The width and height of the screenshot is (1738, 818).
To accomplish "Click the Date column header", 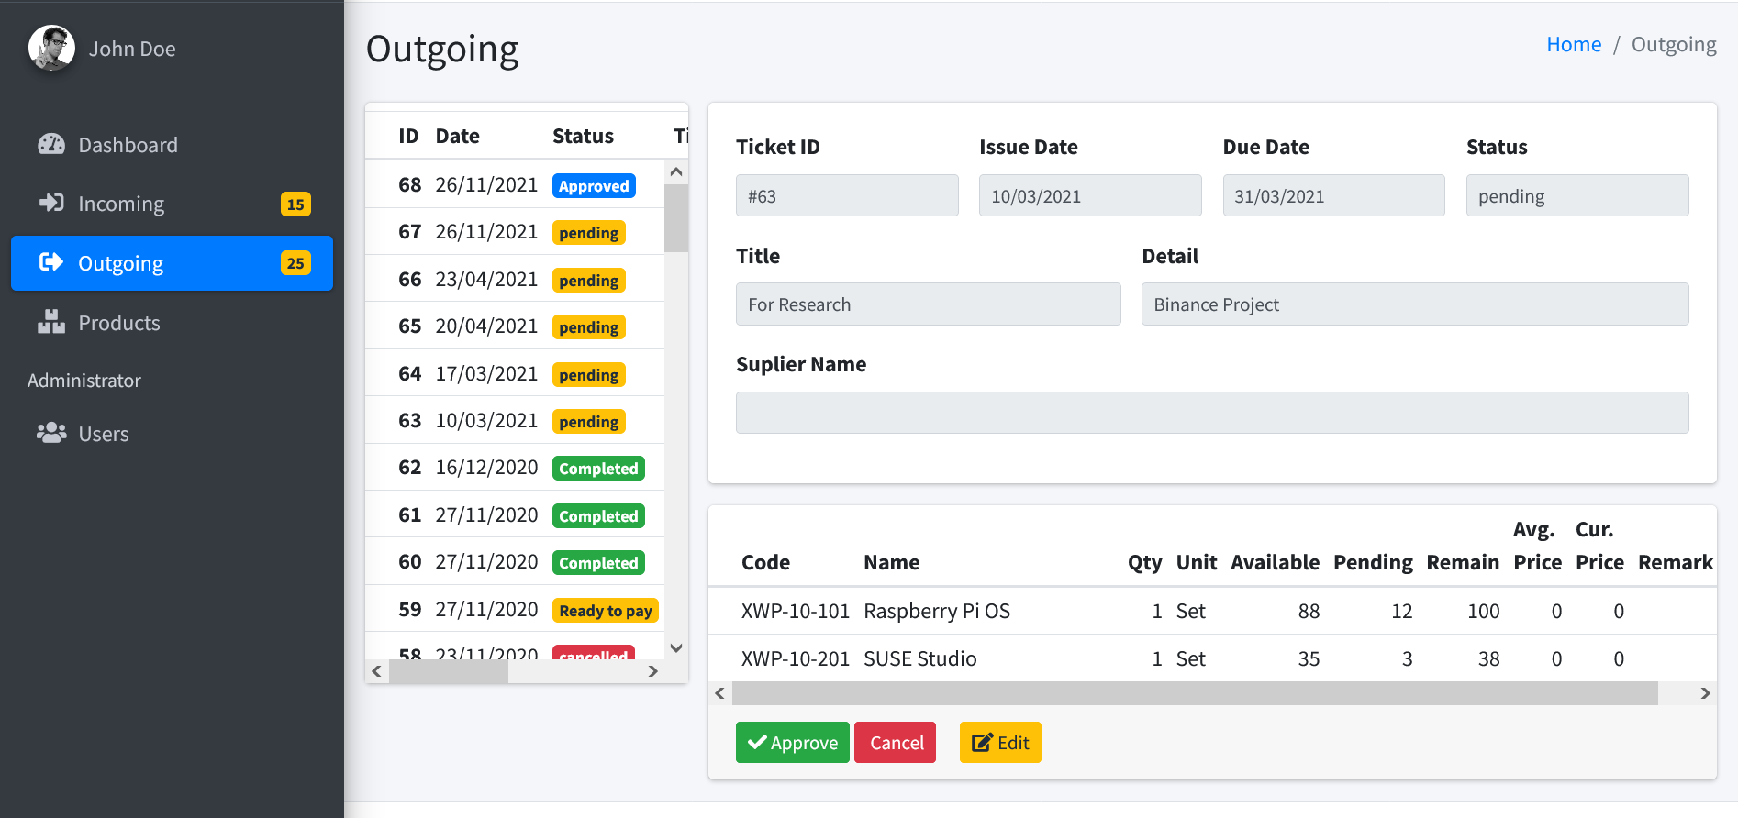I will click(x=457, y=136).
